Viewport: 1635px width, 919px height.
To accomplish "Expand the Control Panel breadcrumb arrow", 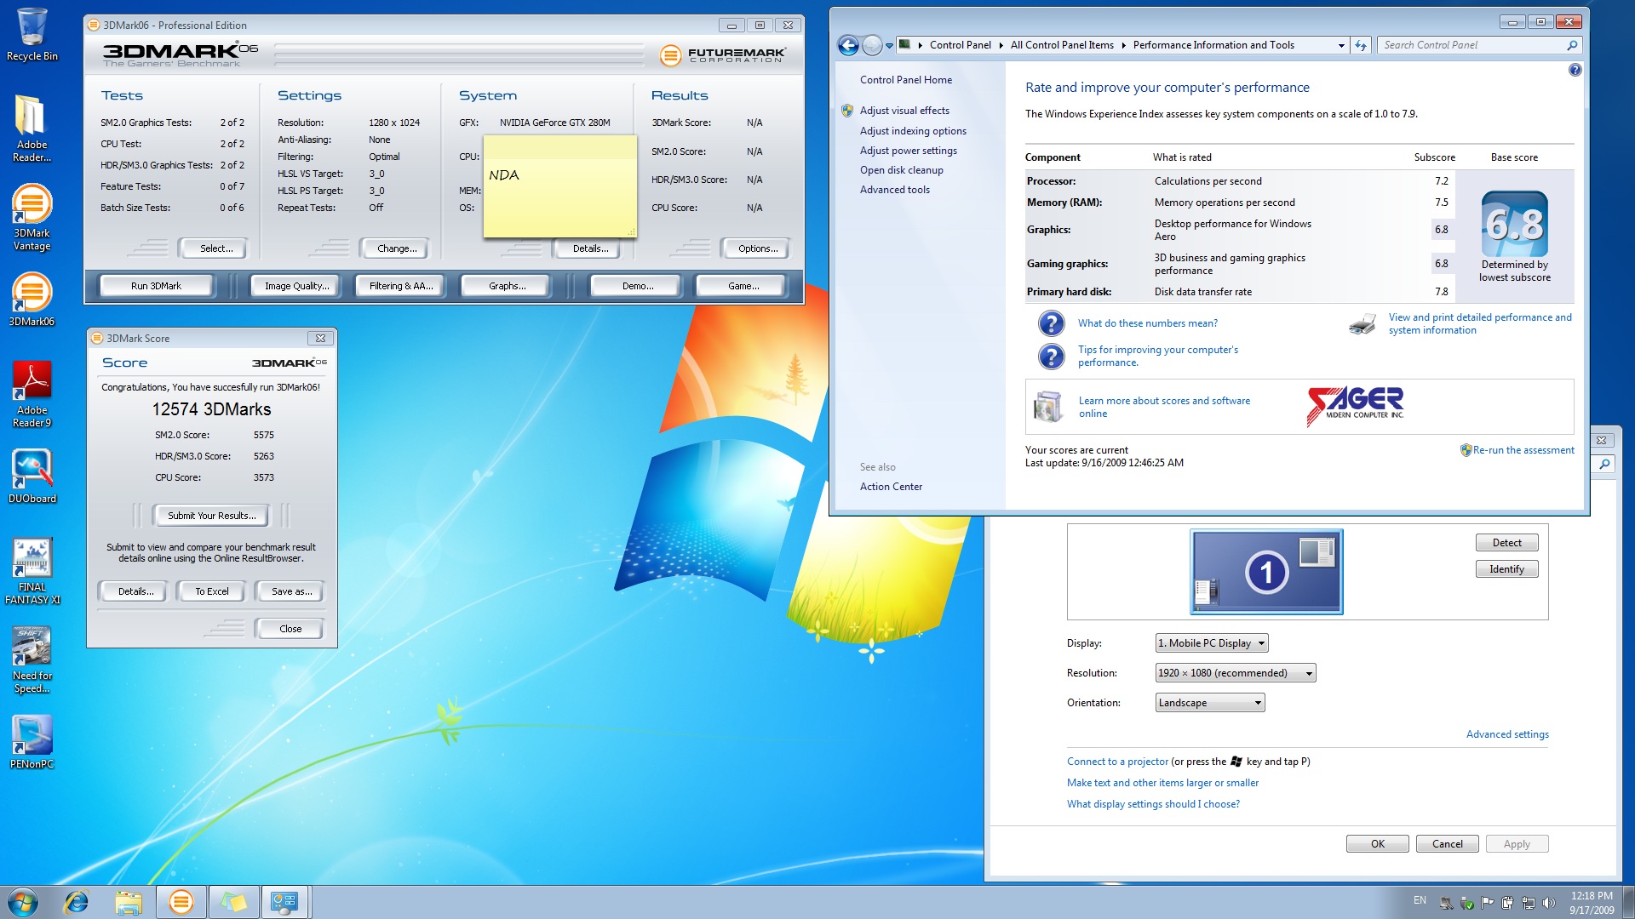I will (1001, 45).
